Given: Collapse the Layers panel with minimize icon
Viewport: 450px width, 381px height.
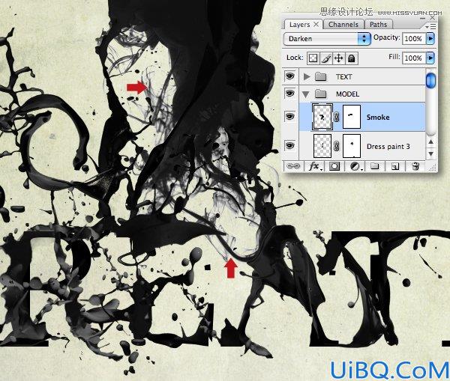Looking at the screenshot, I should [422, 18].
